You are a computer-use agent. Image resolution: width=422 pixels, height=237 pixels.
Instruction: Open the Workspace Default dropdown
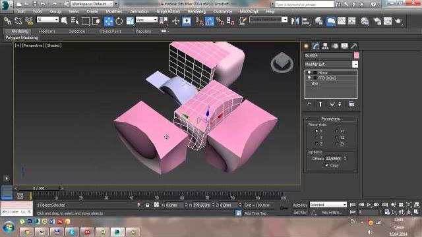pos(92,4)
